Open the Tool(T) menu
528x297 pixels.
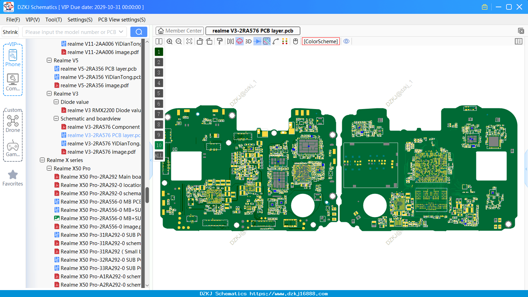(54, 20)
